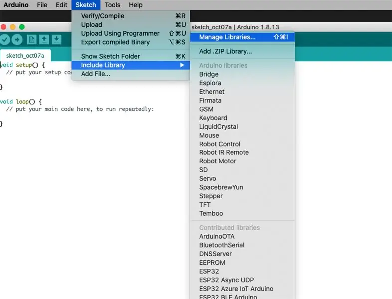Viewport: 392px width, 299px height.
Task: Choose Add .ZIP Library...
Action: click(242, 51)
